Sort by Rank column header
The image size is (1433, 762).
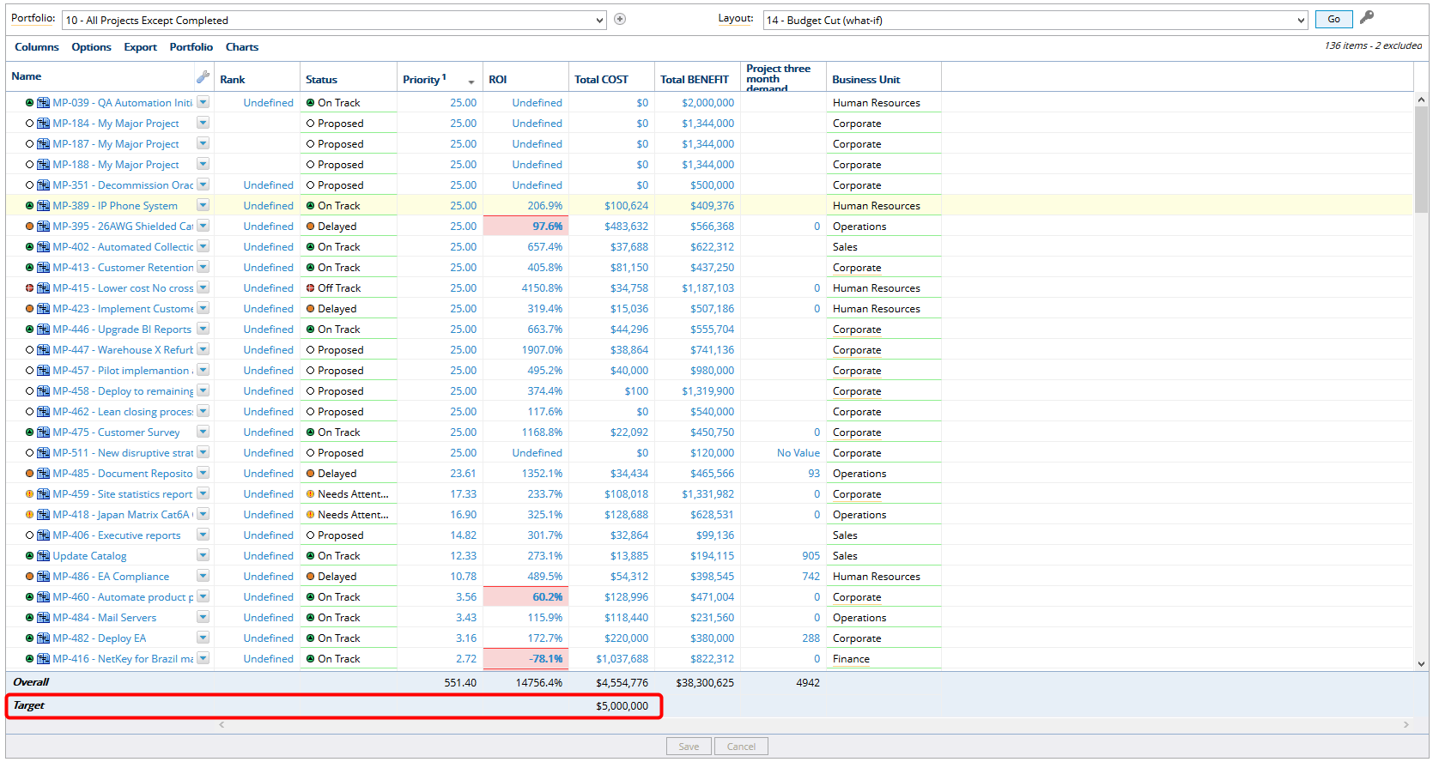[x=232, y=80]
